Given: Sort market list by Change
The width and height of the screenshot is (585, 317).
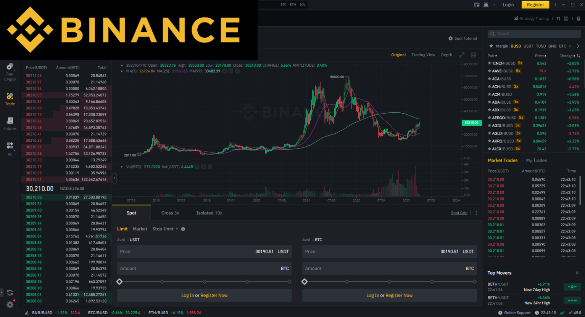Looking at the screenshot, I should tap(567, 56).
